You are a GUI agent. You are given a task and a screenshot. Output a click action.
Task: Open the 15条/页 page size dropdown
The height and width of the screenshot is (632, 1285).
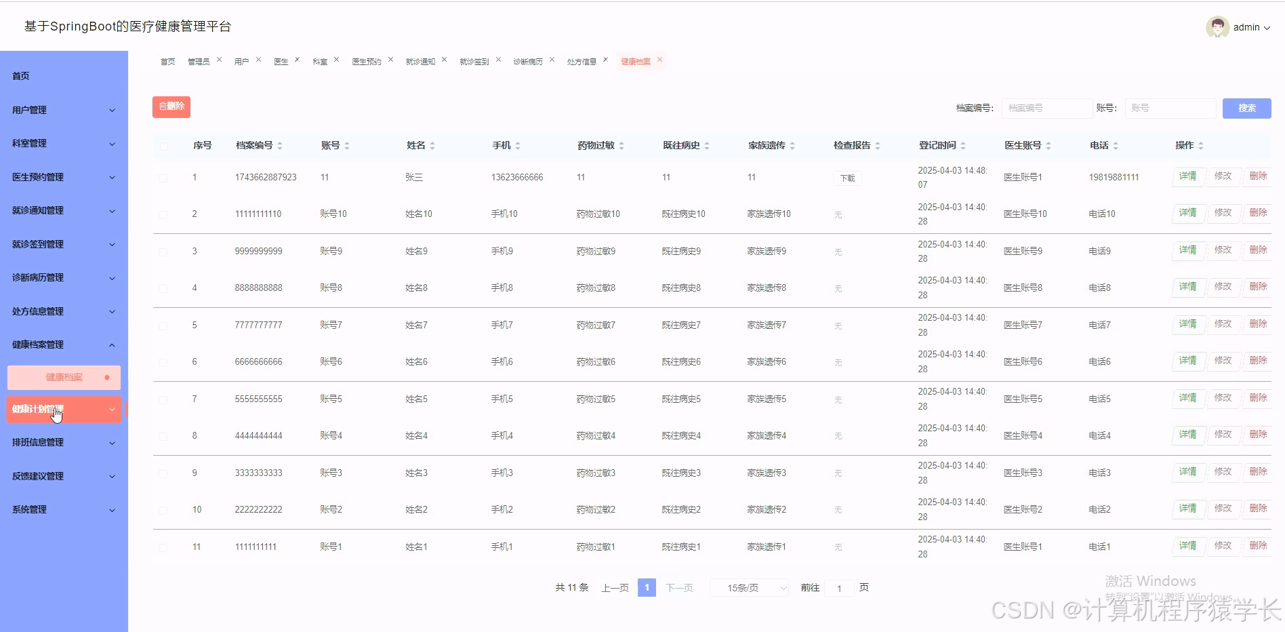[x=748, y=587]
